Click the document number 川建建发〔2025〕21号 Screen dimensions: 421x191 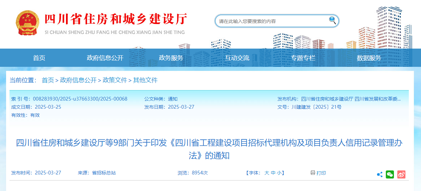316,107
